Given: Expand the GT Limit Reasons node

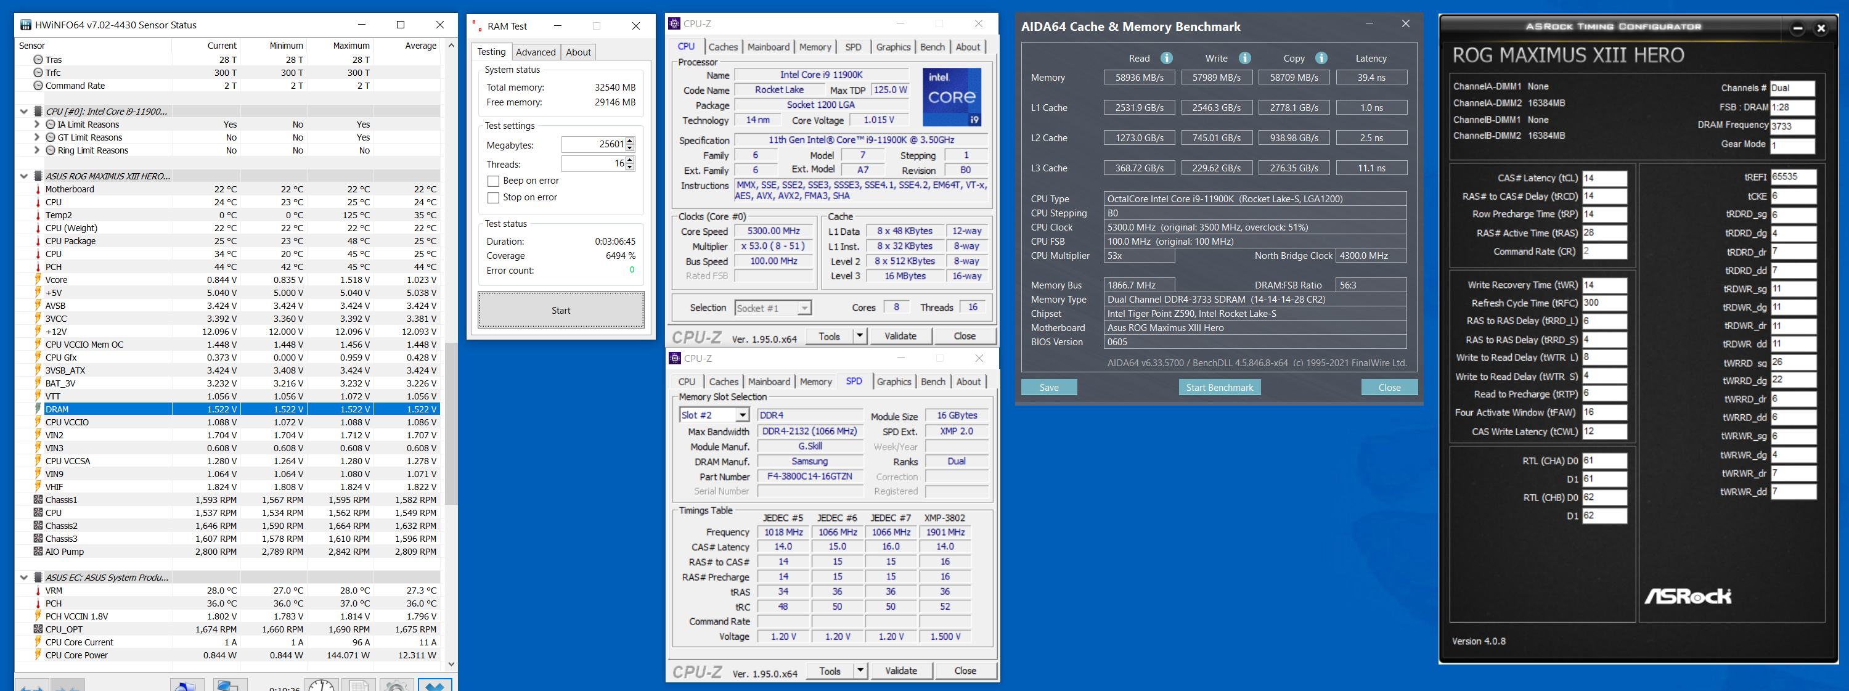Looking at the screenshot, I should click(x=36, y=137).
